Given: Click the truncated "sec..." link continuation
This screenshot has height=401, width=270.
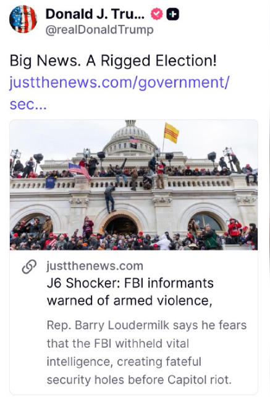Looking at the screenshot, I should pos(28,105).
